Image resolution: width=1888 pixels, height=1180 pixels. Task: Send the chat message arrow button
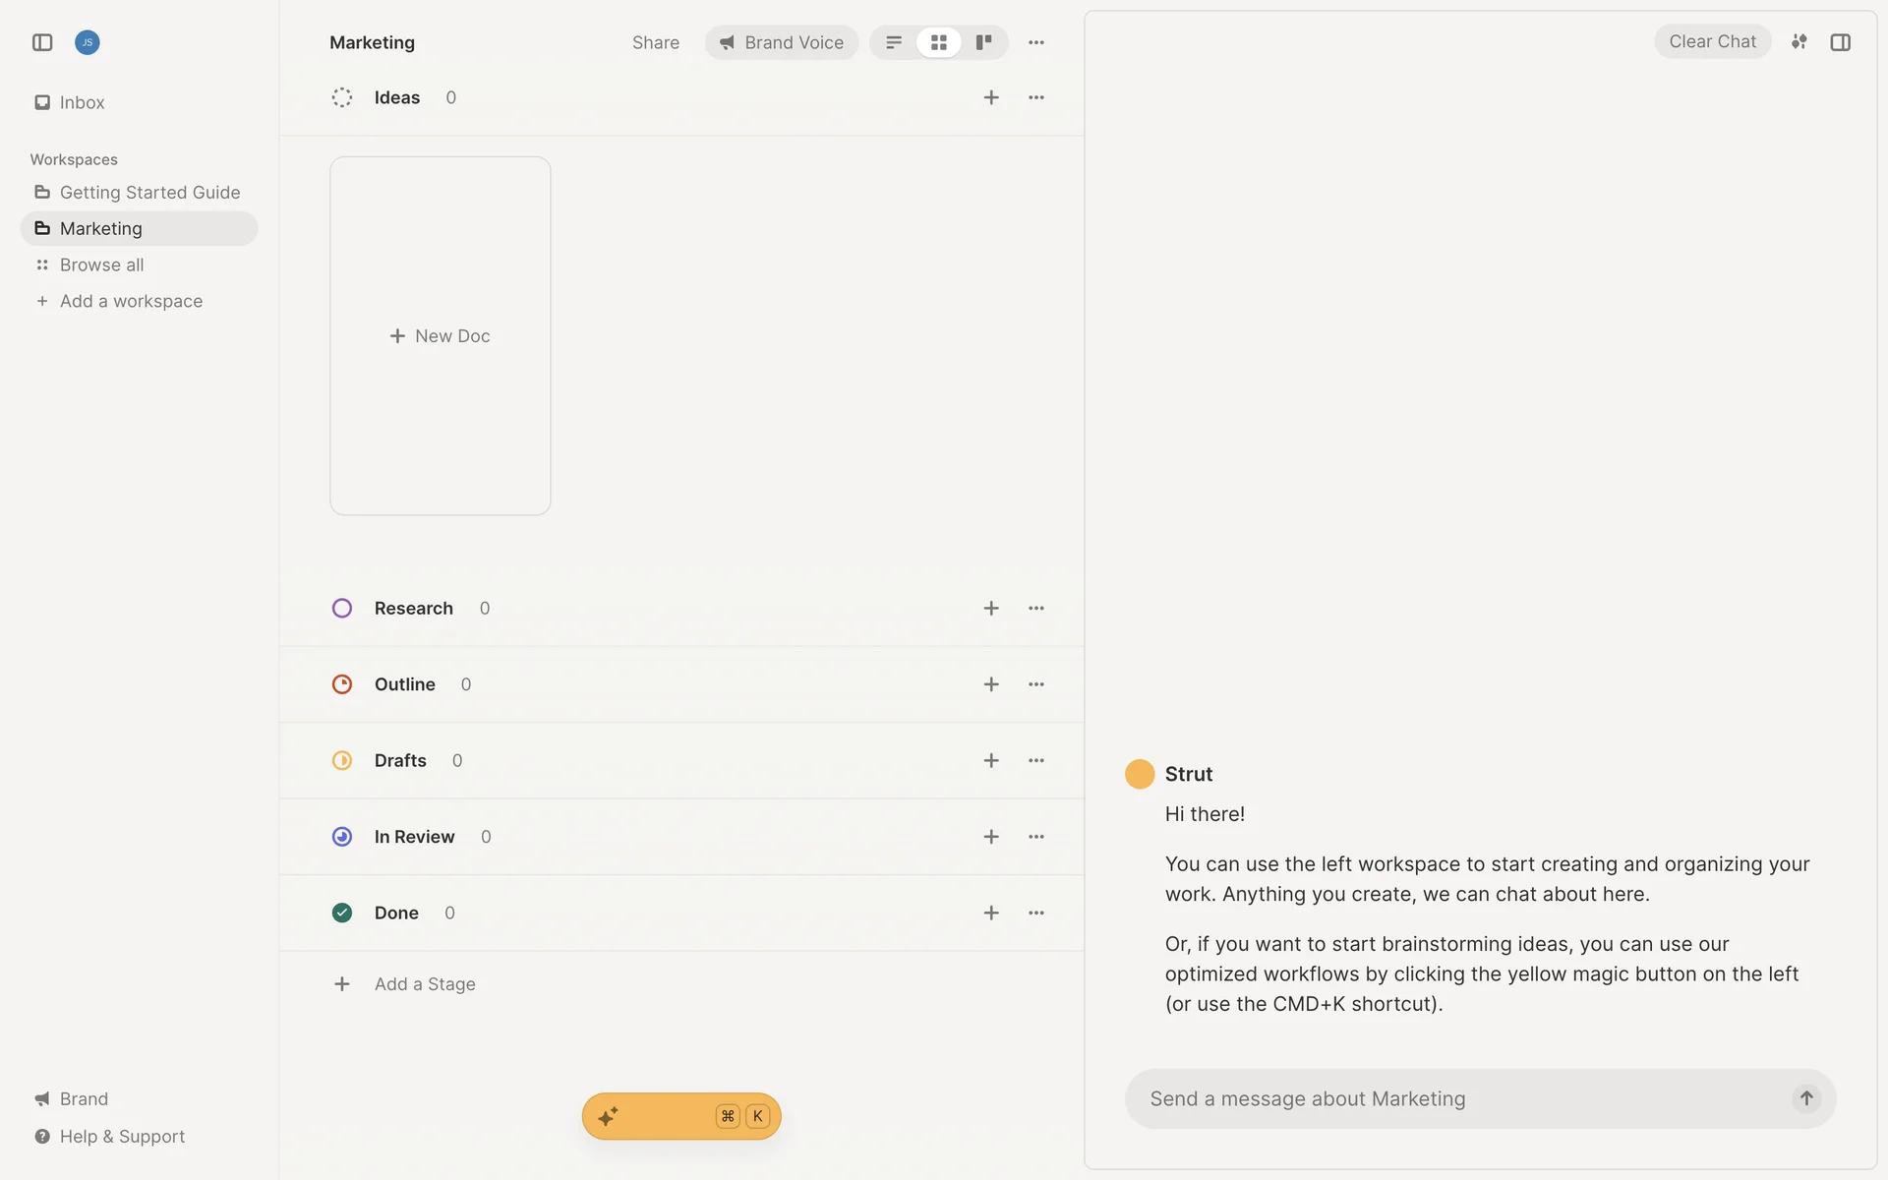click(x=1806, y=1098)
